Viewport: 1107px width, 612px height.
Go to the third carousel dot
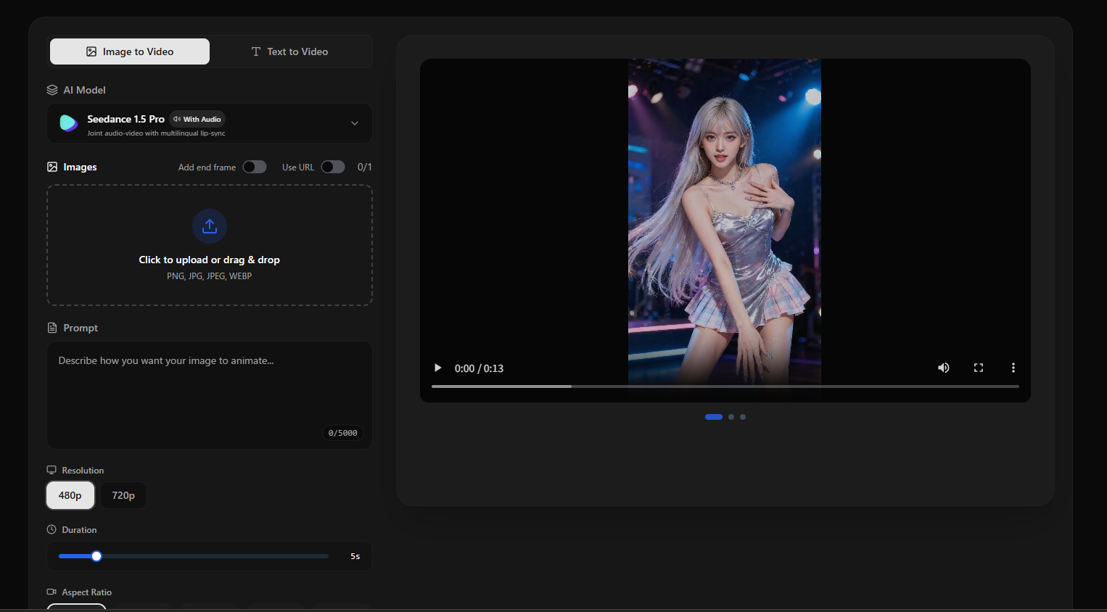click(x=743, y=417)
